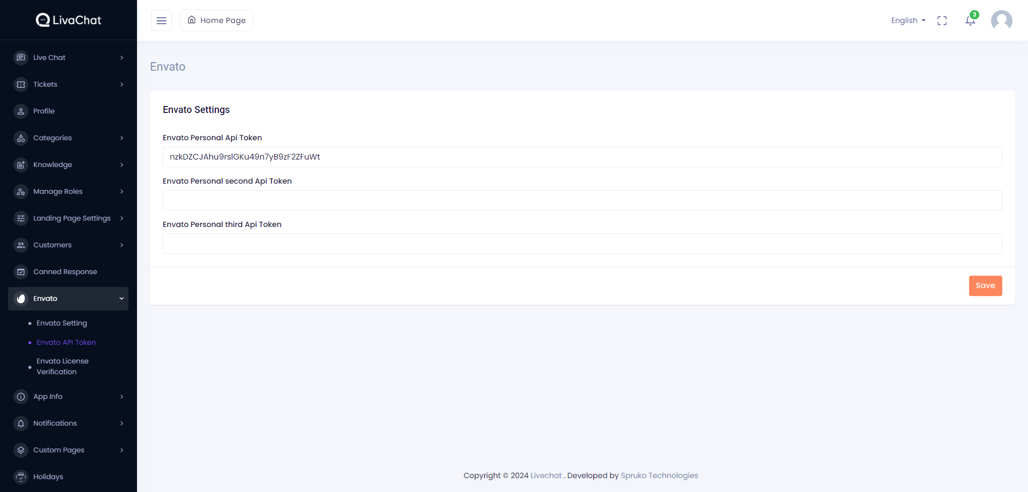Follow the Livechat footer link
The height and width of the screenshot is (492, 1028).
[546, 475]
